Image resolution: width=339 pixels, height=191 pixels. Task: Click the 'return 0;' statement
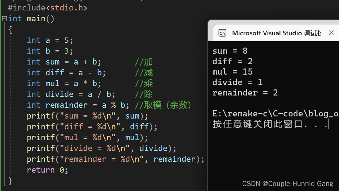(x=48, y=170)
